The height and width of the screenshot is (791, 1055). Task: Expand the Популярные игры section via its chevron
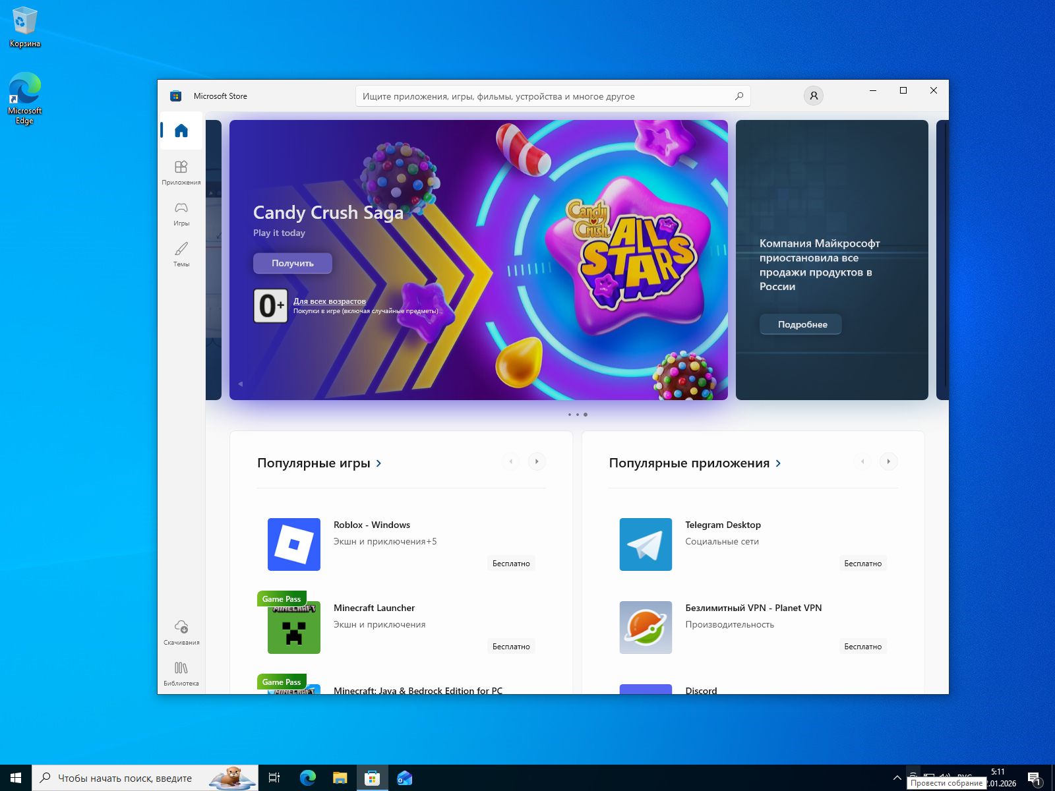(x=378, y=463)
